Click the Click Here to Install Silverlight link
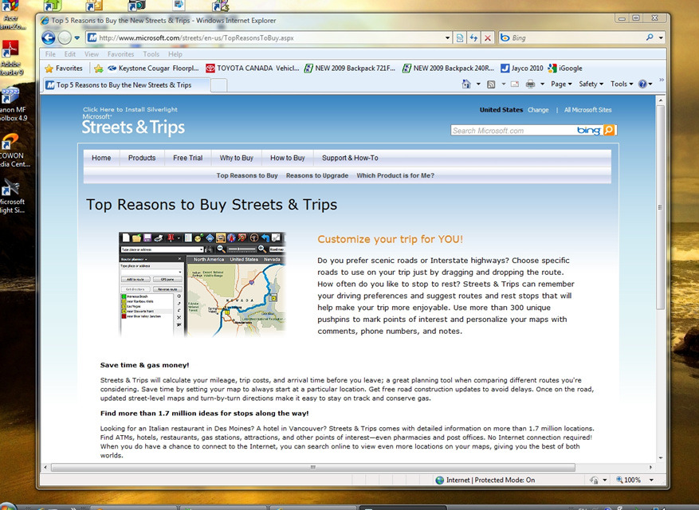The width and height of the screenshot is (699, 510). click(x=130, y=109)
